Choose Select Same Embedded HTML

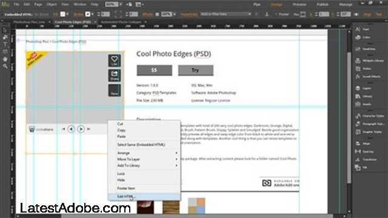click(144, 145)
